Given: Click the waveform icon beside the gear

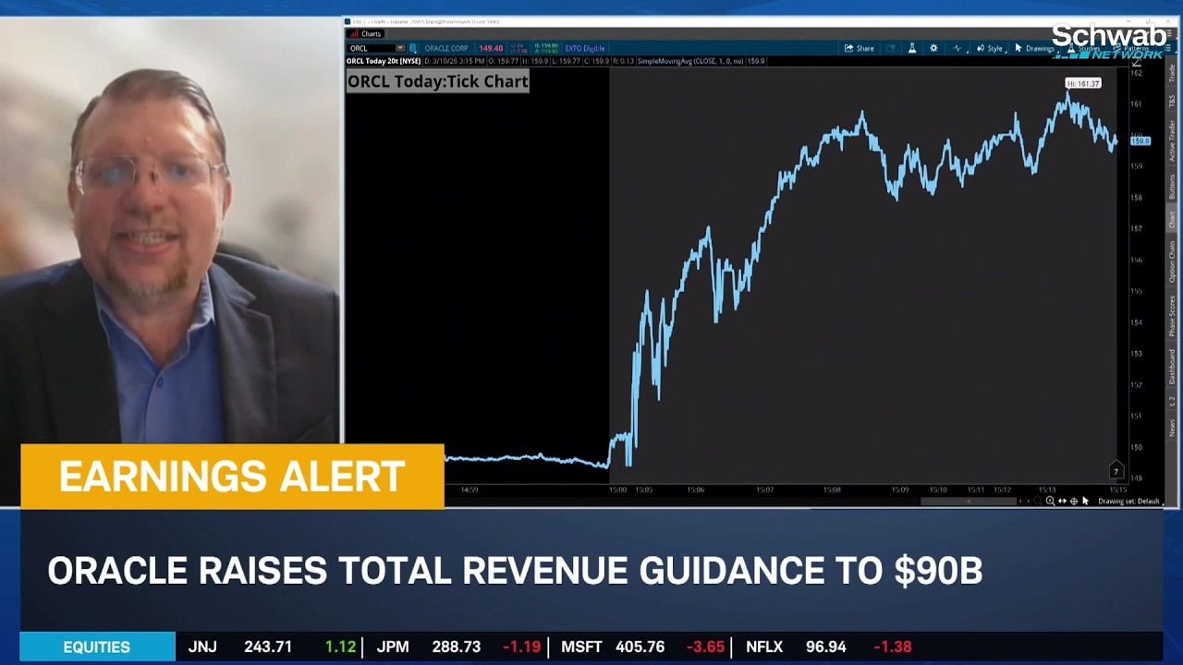Looking at the screenshot, I should click(958, 48).
